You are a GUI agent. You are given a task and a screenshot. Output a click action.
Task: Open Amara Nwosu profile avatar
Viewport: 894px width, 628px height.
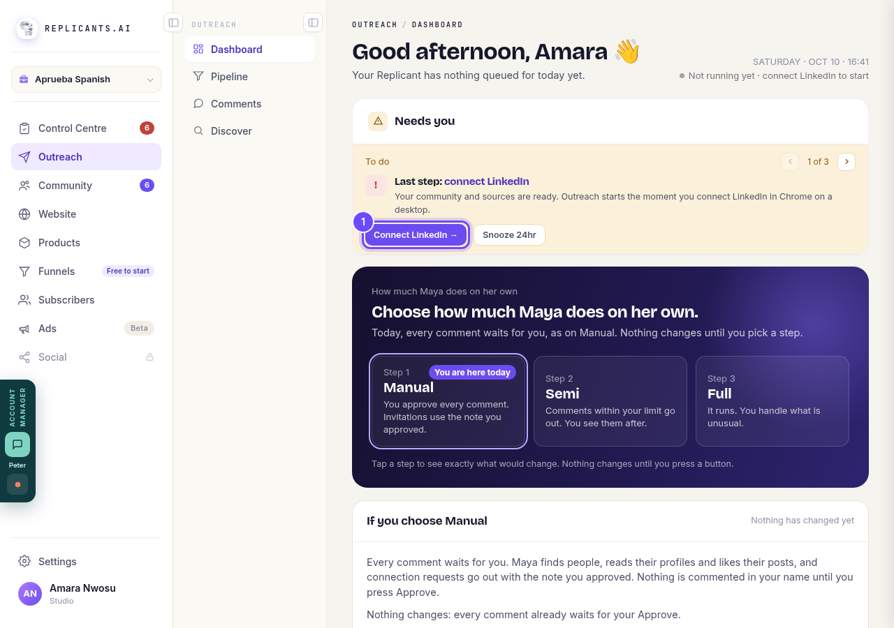tap(30, 594)
